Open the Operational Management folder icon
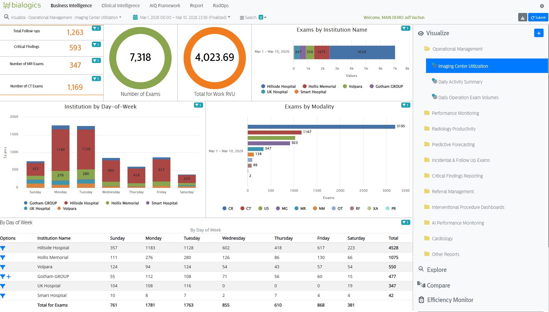This screenshot has height=312, width=549. click(x=427, y=49)
